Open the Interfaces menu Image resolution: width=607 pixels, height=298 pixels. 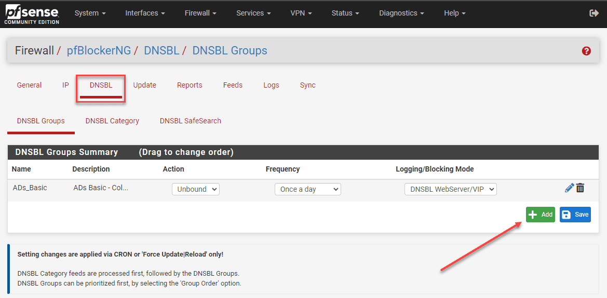[x=145, y=13]
